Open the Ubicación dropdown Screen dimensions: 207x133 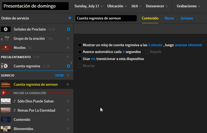[117, 6]
